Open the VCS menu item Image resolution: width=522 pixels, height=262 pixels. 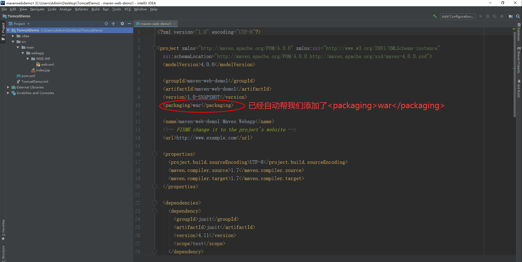pyautogui.click(x=128, y=9)
